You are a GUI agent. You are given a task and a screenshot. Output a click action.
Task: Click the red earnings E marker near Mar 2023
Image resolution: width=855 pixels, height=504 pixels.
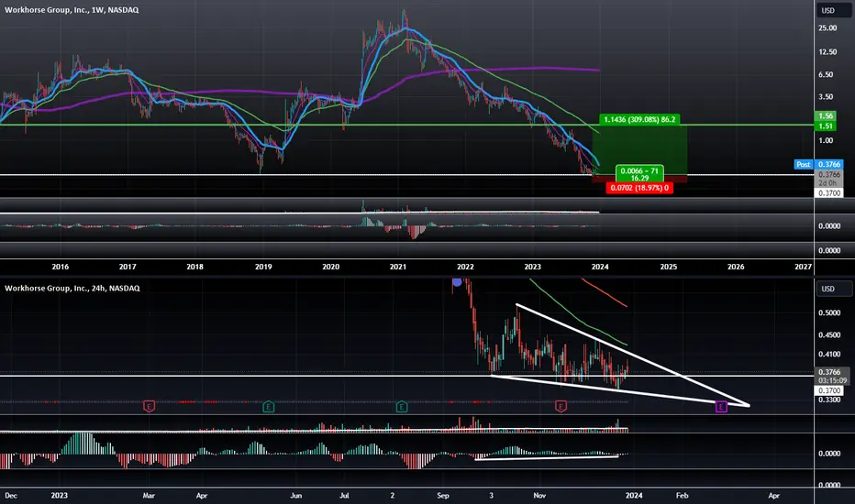[x=149, y=406]
